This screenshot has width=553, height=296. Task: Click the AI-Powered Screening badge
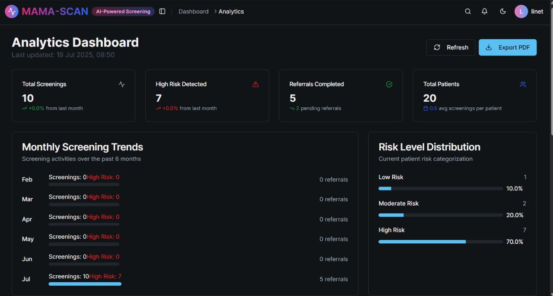123,12
